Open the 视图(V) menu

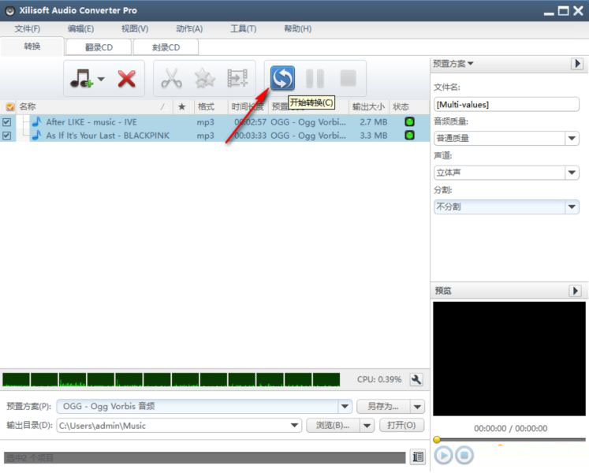point(135,28)
